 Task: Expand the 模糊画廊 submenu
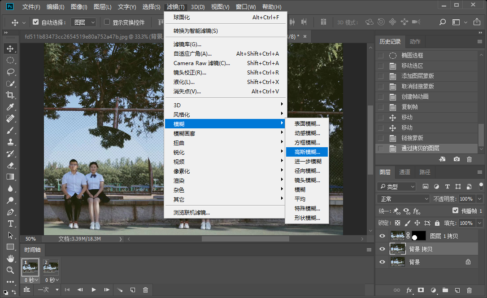pyautogui.click(x=225, y=133)
